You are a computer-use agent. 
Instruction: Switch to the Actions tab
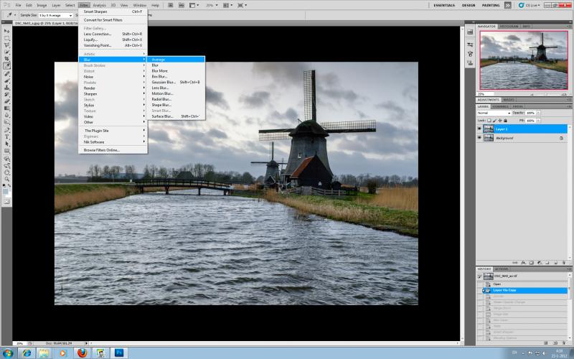(501, 269)
